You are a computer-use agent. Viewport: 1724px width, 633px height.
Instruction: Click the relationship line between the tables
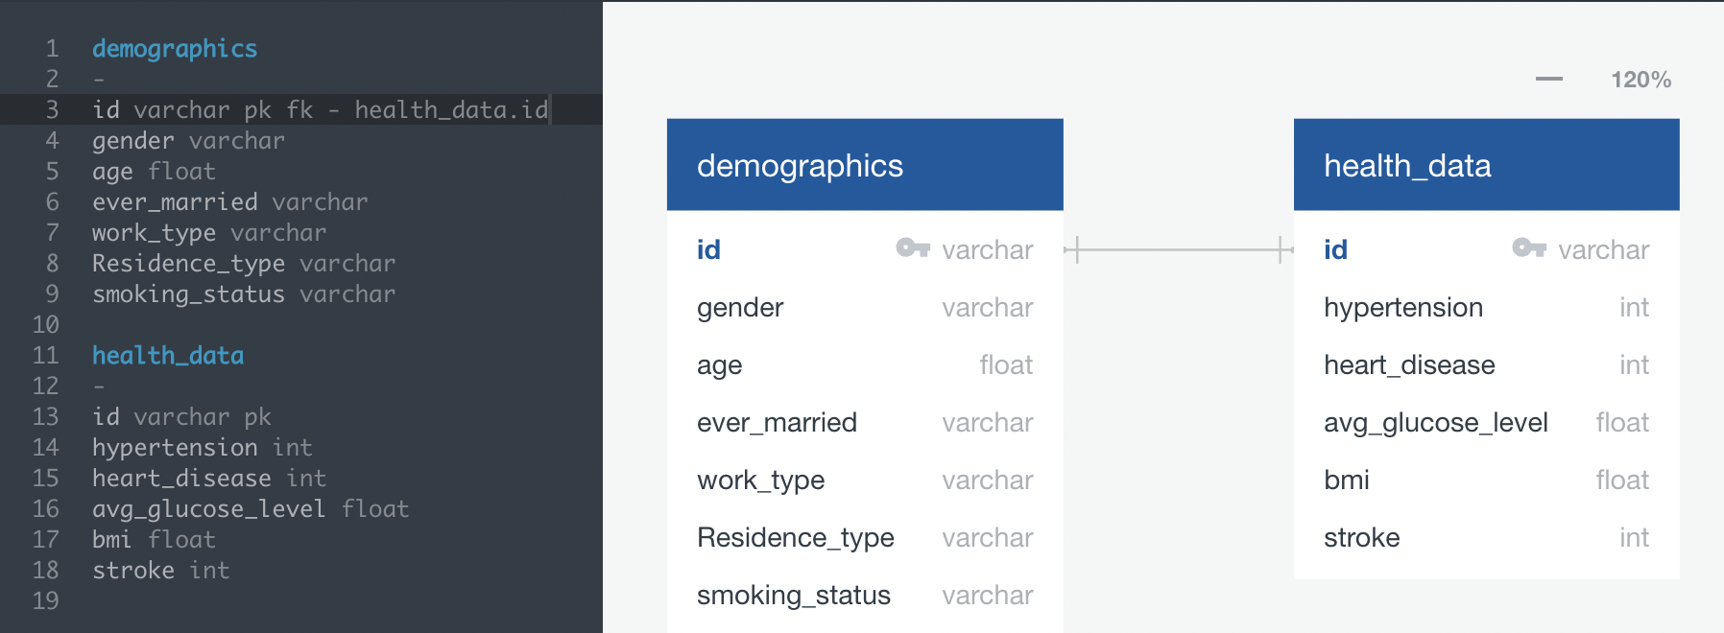[1179, 250]
